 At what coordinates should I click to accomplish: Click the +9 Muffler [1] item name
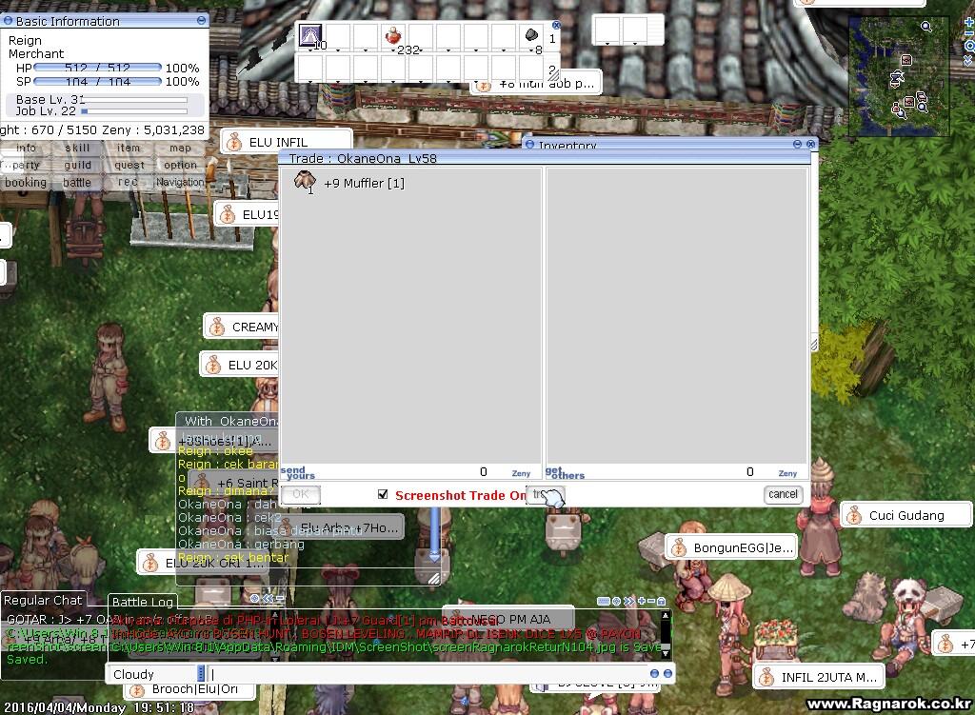(x=364, y=183)
